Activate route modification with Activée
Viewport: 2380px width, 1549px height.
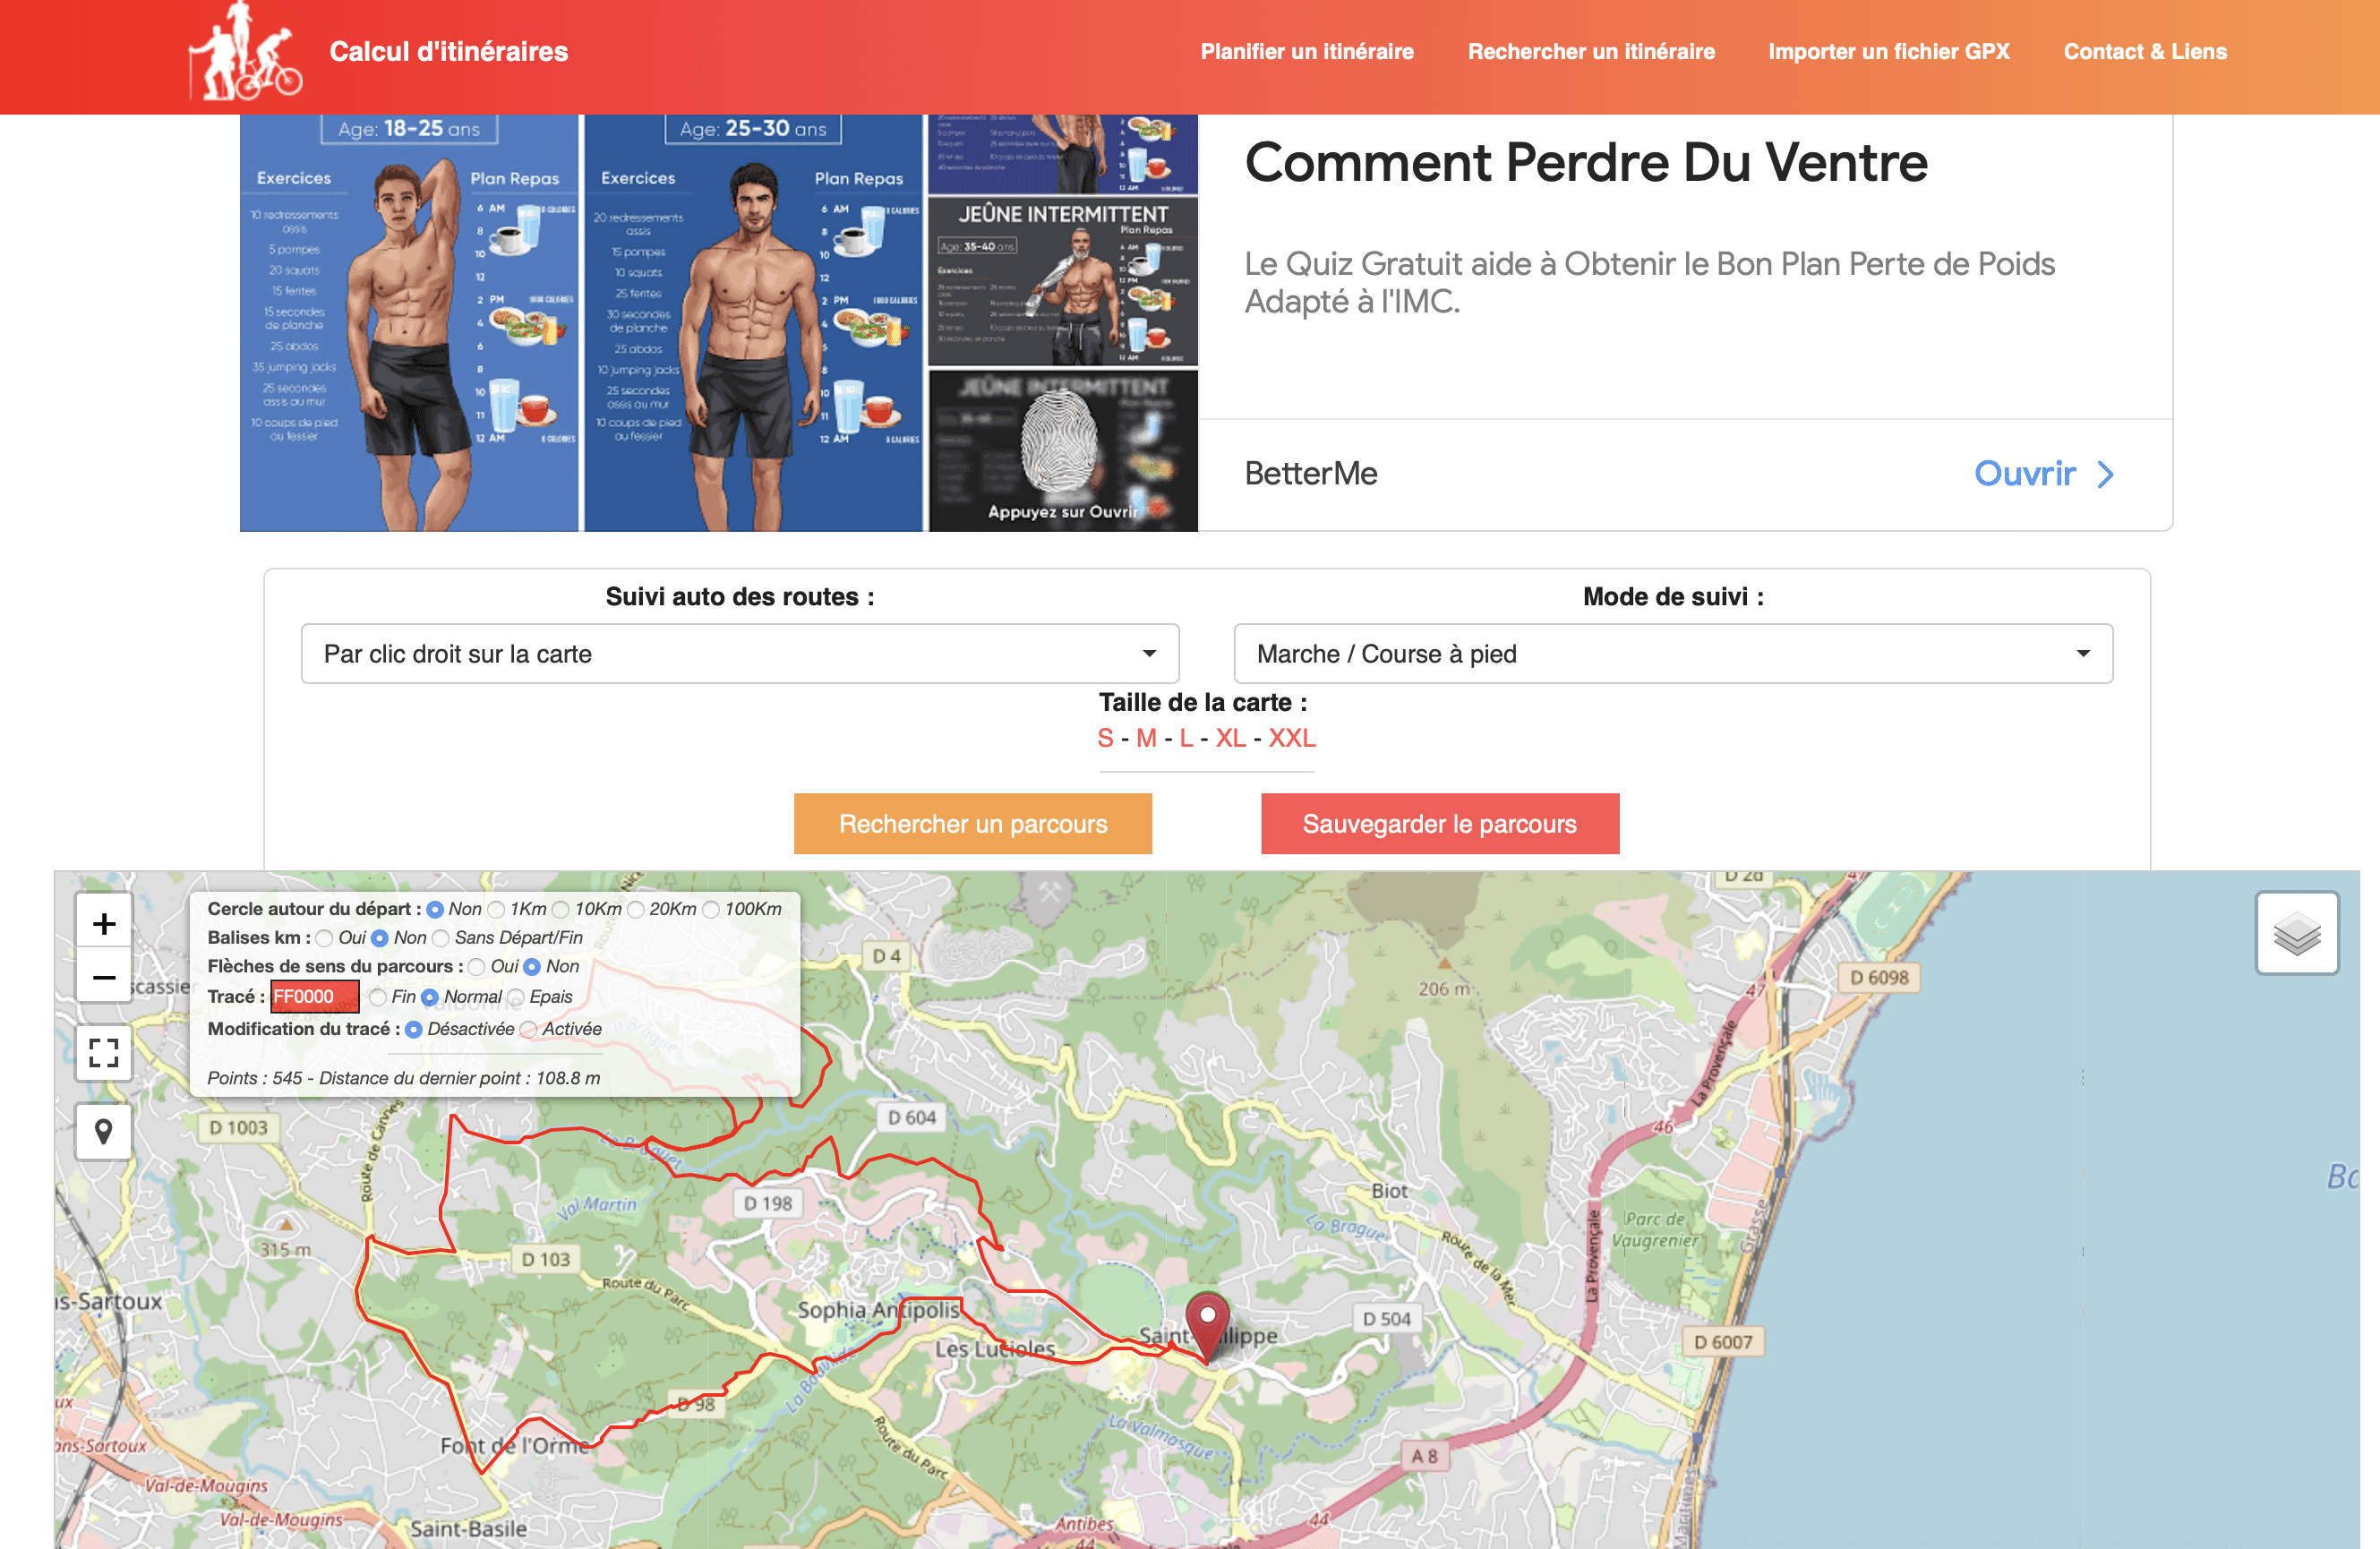(529, 1029)
